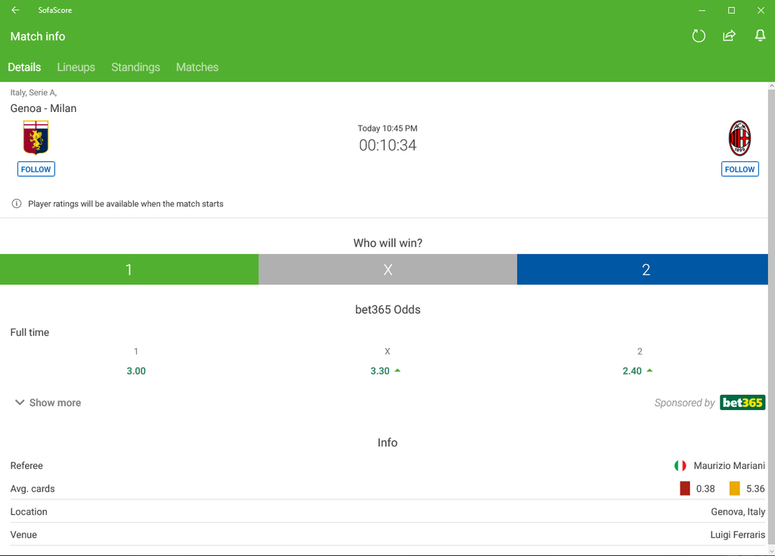Open the Standings tab
Screen dimensions: 775x556
pyautogui.click(x=135, y=67)
